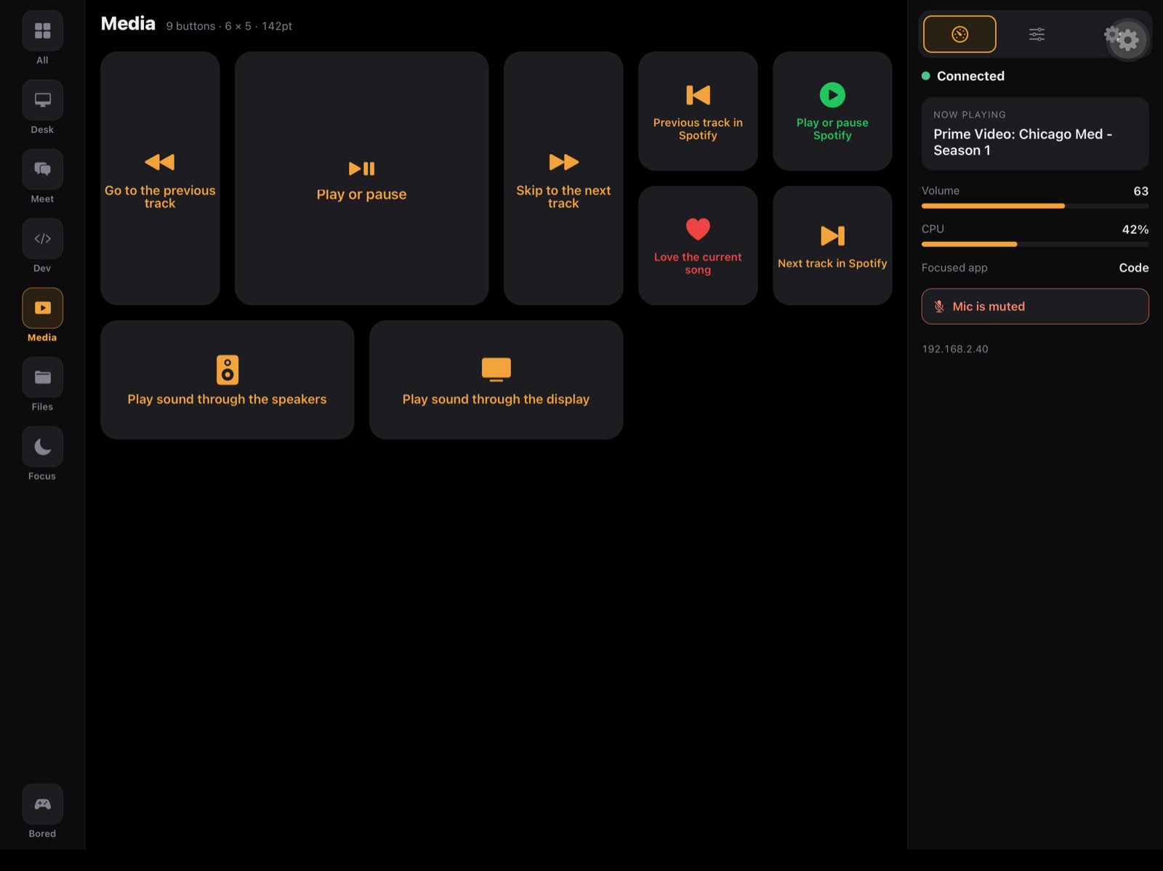Click the Volume value 63
Screen dimensions: 1163x871
click(x=1141, y=191)
